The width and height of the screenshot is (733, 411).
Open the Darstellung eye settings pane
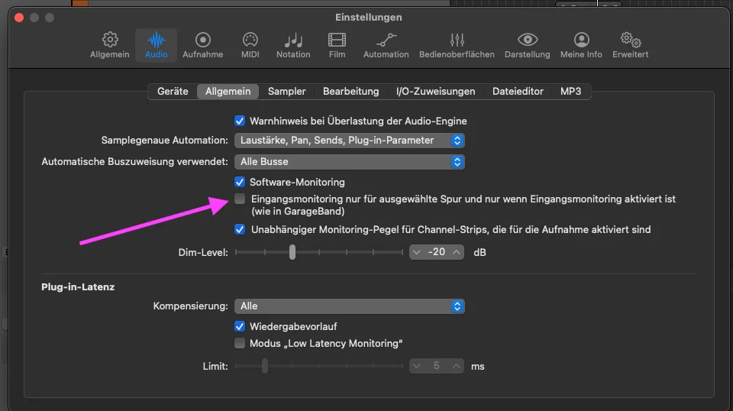pos(528,45)
